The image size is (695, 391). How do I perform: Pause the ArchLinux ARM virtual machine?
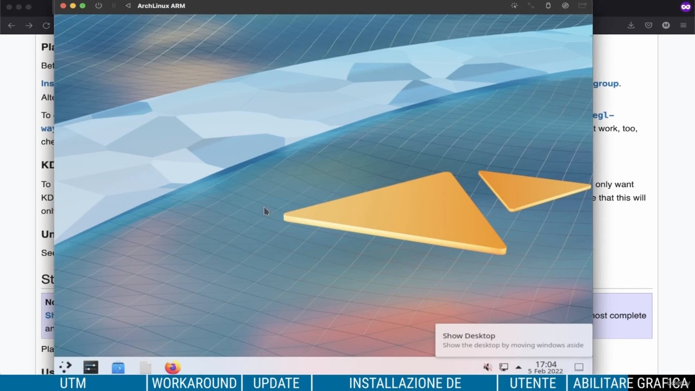pyautogui.click(x=113, y=6)
